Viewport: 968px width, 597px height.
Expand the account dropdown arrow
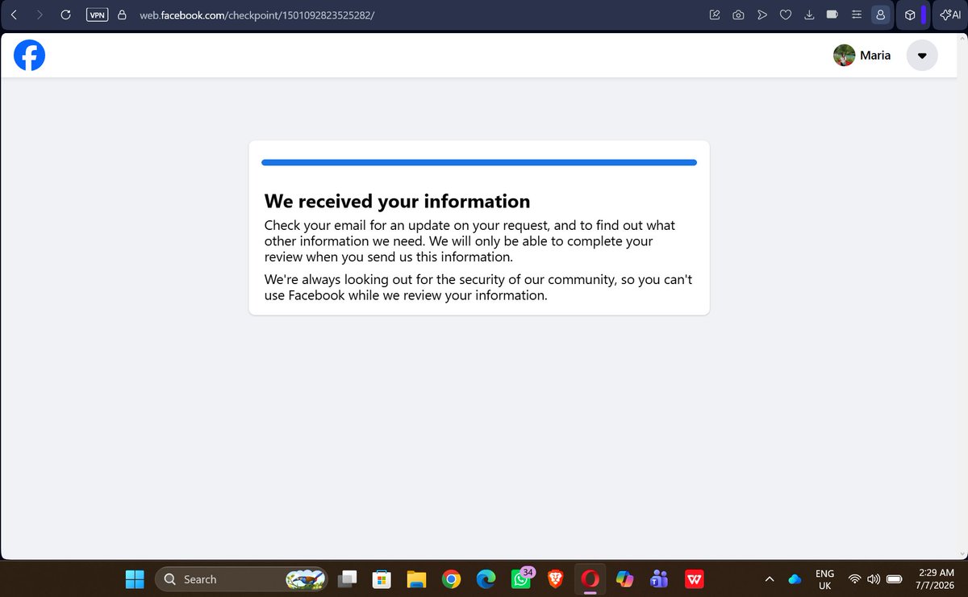coord(922,56)
